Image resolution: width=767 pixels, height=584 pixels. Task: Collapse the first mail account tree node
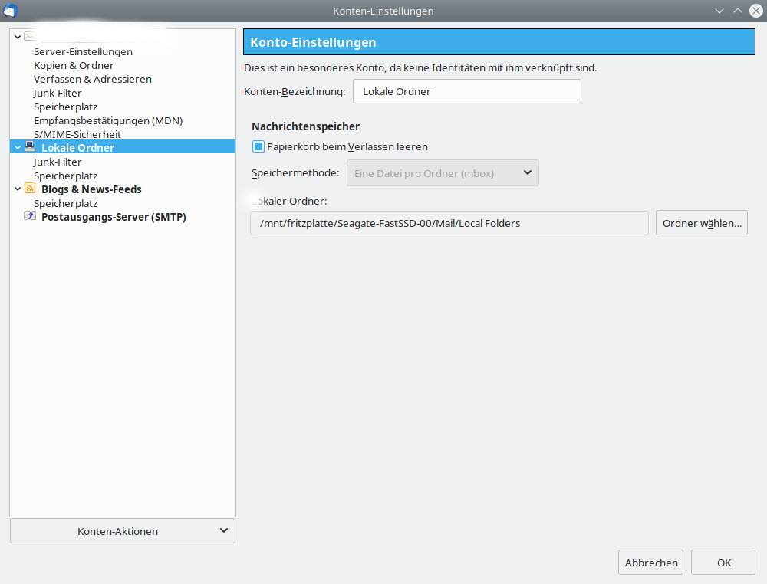pyautogui.click(x=18, y=36)
